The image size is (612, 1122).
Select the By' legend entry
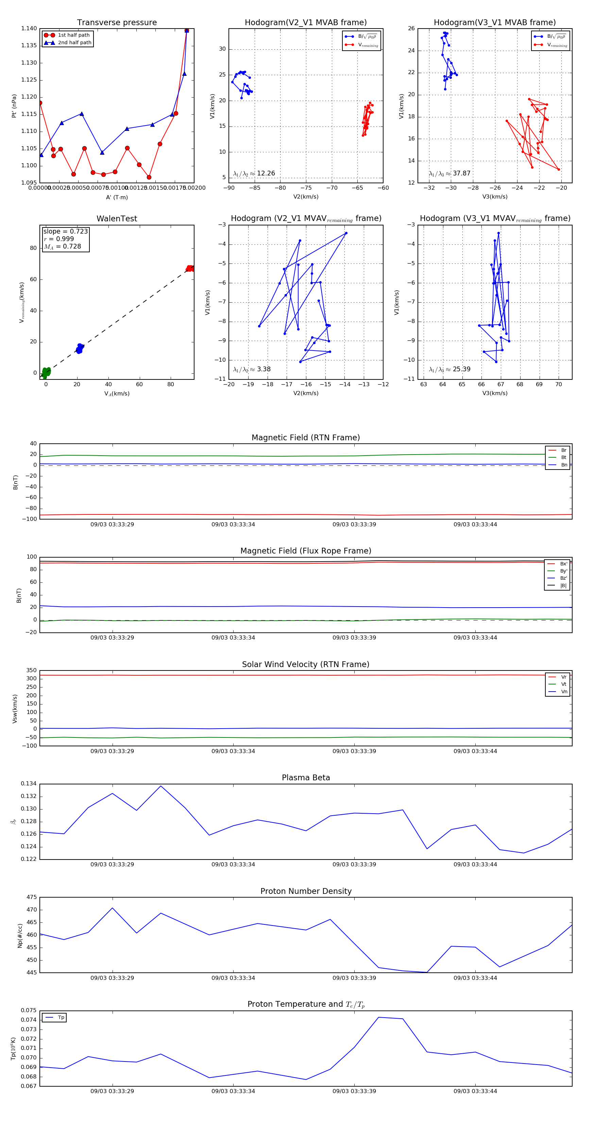coord(557,571)
